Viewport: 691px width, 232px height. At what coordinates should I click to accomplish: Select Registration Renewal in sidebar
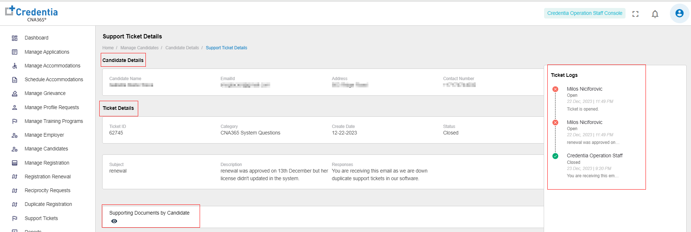pyautogui.click(x=48, y=177)
